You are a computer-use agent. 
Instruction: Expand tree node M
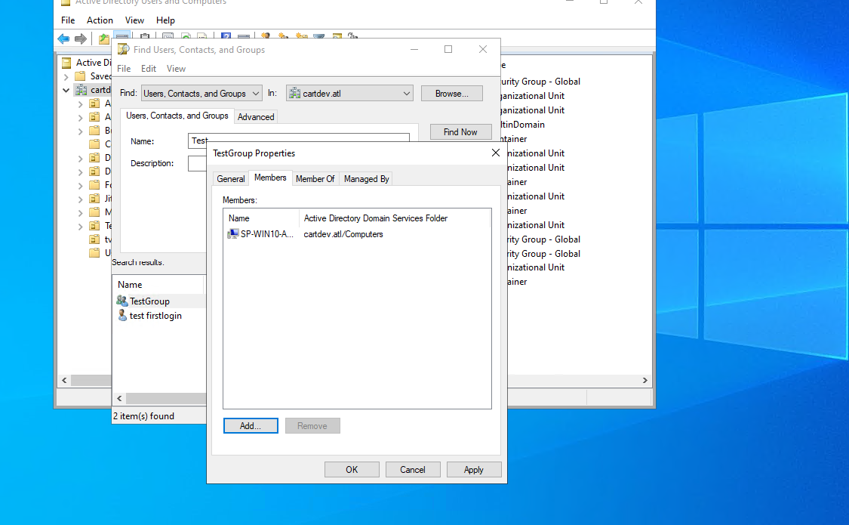click(x=80, y=212)
